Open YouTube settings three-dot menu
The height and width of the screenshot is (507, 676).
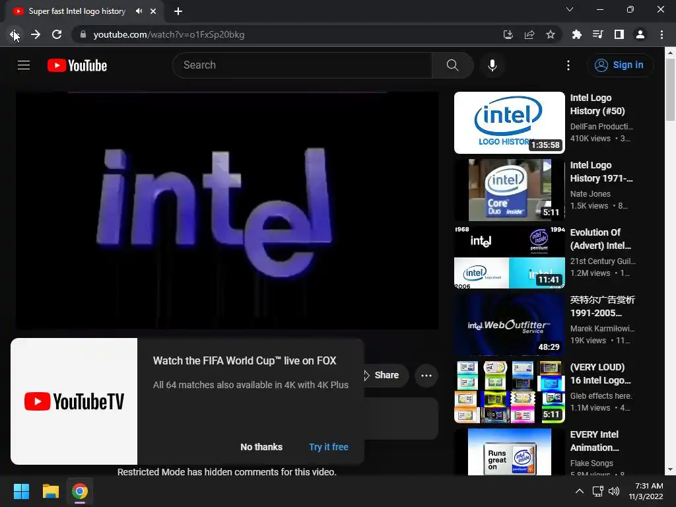[568, 65]
